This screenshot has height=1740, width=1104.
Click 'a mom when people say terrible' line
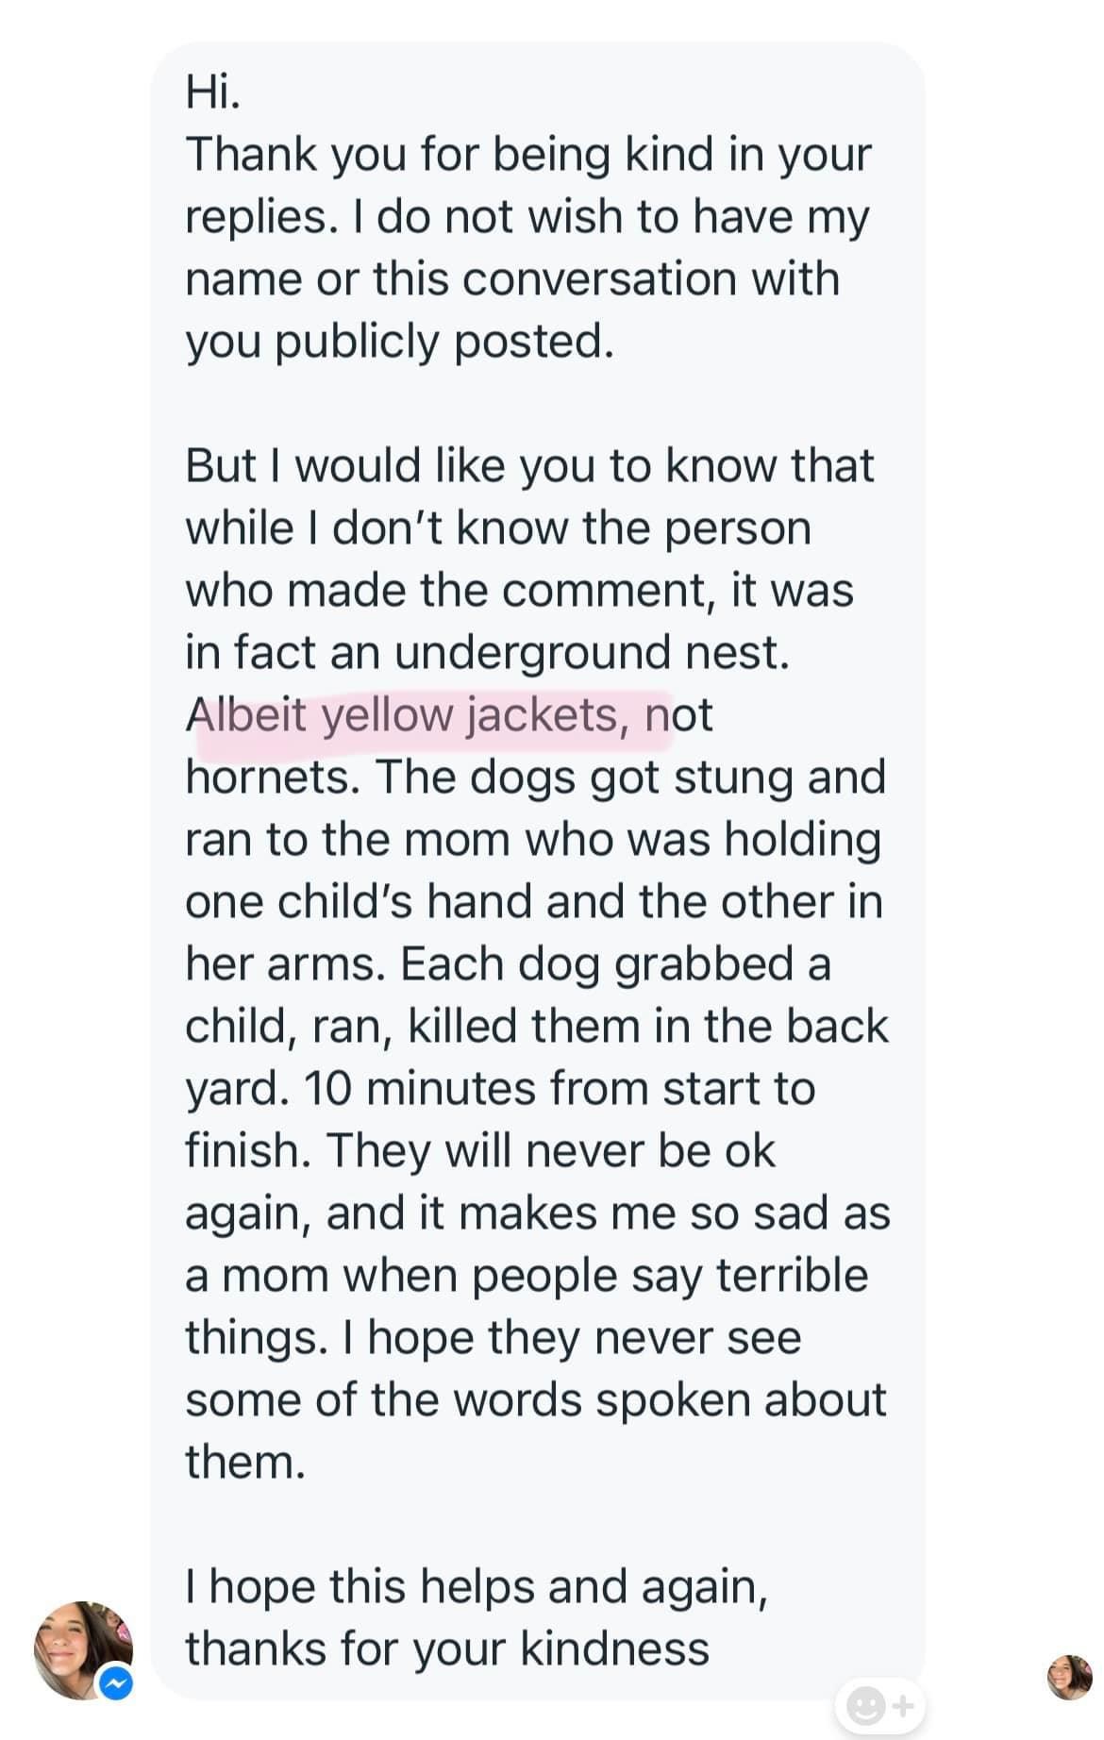pyautogui.click(x=527, y=1276)
